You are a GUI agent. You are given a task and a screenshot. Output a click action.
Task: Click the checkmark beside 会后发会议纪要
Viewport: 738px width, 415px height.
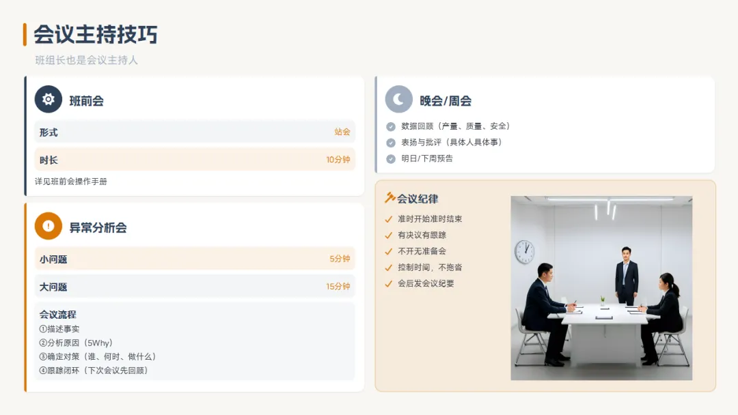click(x=388, y=284)
